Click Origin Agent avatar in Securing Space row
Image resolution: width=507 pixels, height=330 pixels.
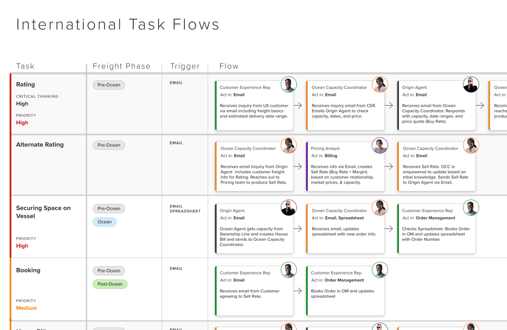(288, 207)
